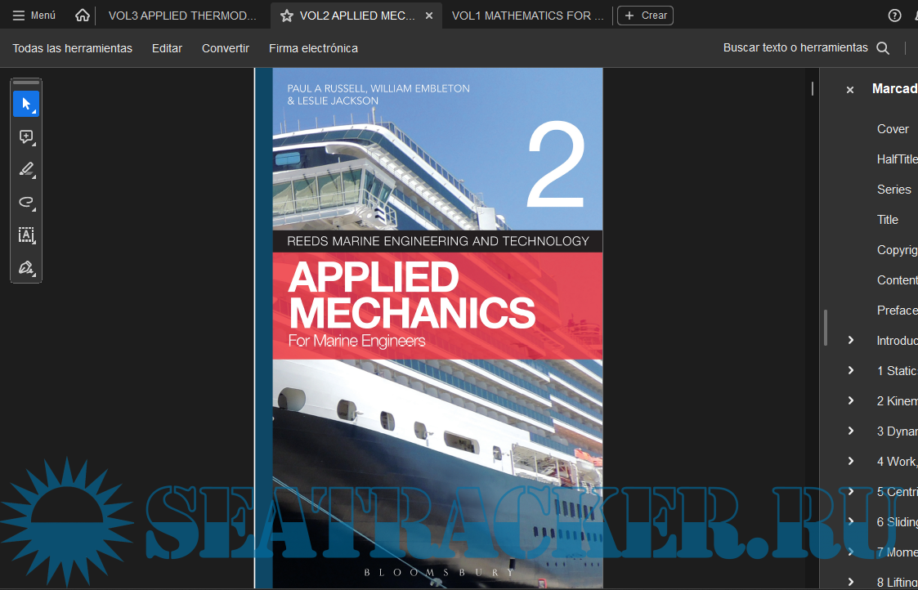The height and width of the screenshot is (590, 918).
Task: Open the add comment tool
Action: 26,137
